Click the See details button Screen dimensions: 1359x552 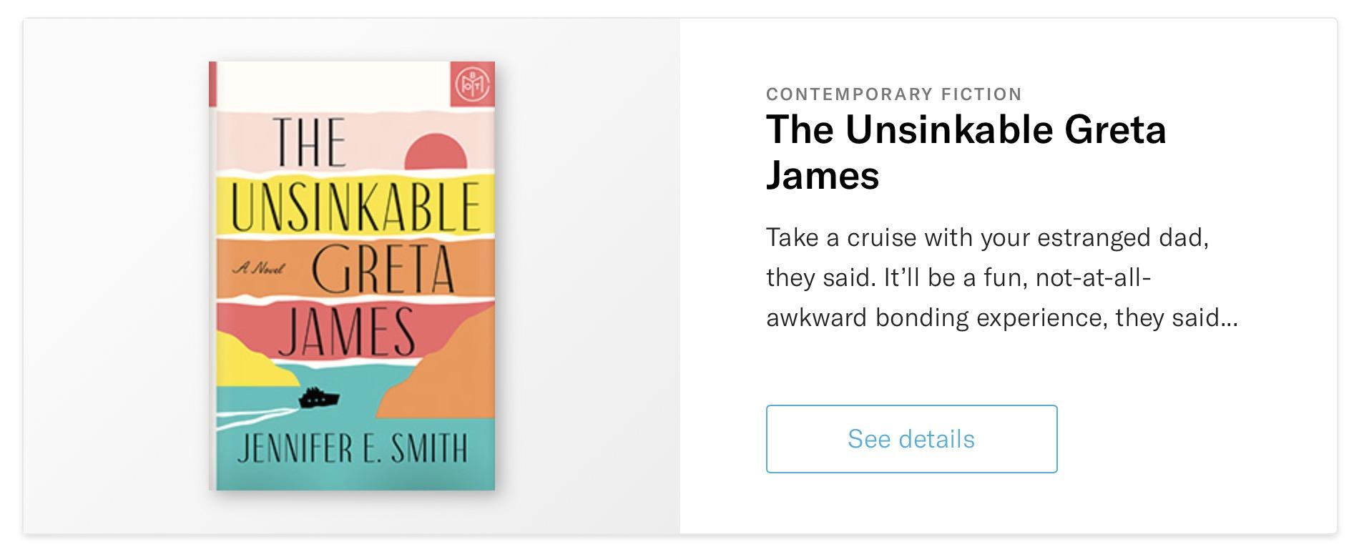911,439
